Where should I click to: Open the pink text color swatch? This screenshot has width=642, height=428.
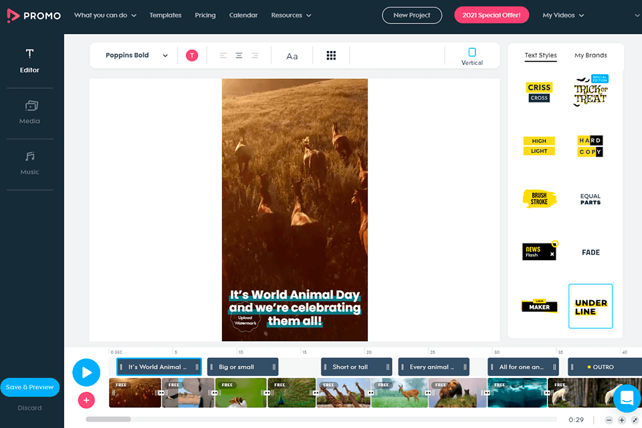192,56
